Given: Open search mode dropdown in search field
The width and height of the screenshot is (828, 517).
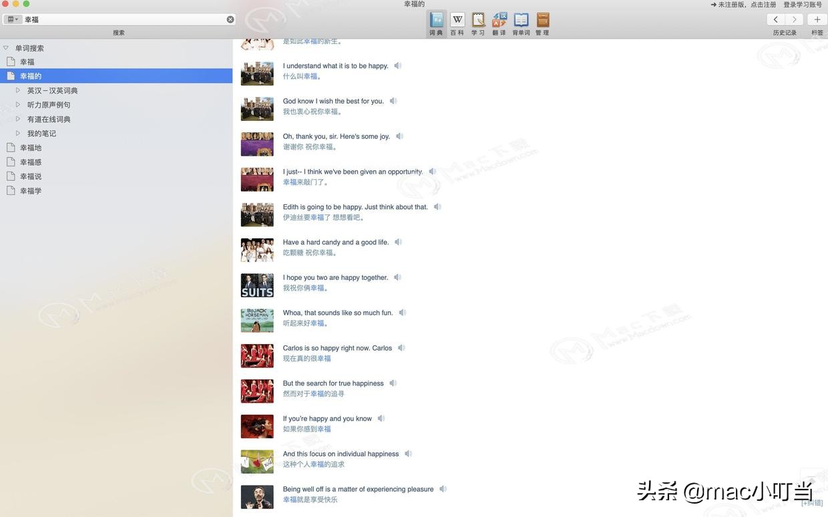Looking at the screenshot, I should pos(13,19).
